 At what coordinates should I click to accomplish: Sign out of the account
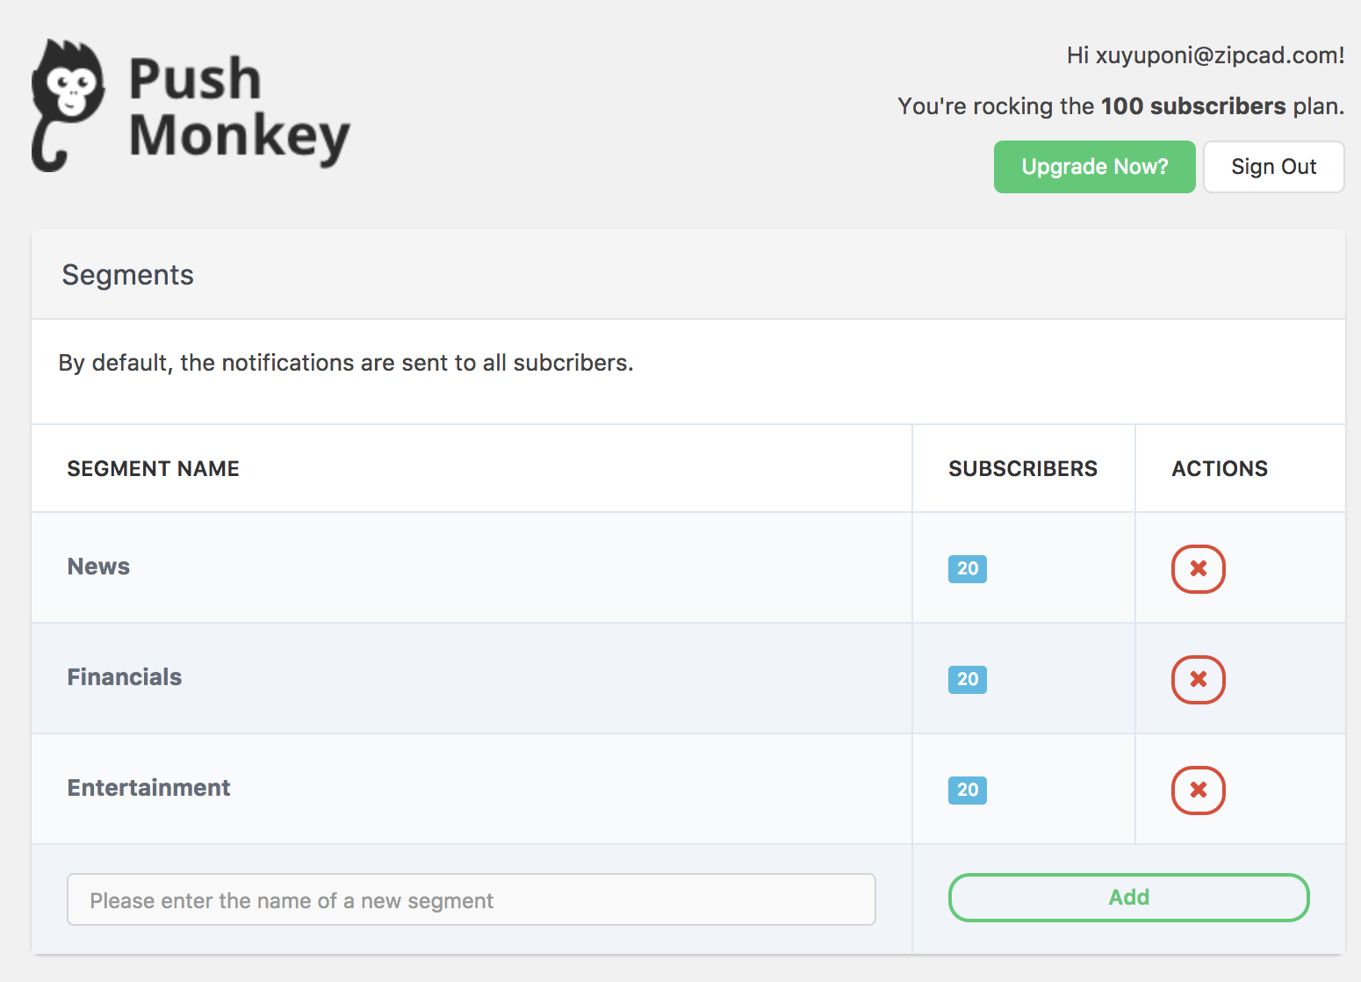pos(1273,167)
